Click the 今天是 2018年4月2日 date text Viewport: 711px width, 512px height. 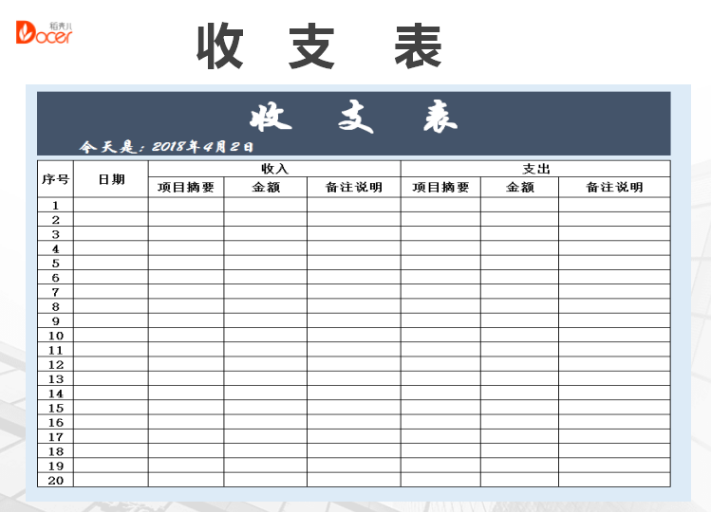click(167, 147)
